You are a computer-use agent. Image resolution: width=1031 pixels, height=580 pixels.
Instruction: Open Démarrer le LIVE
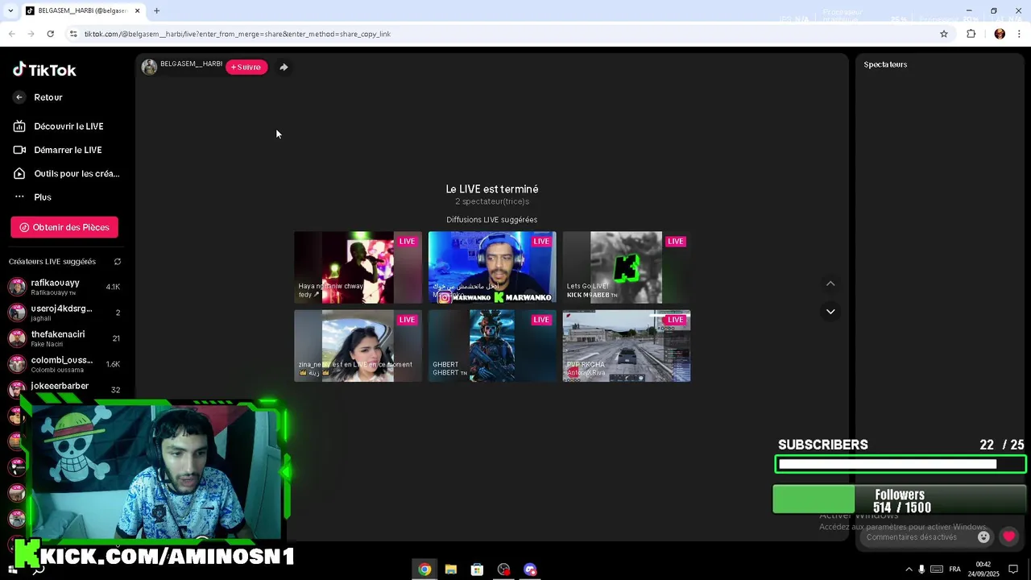[68, 150]
